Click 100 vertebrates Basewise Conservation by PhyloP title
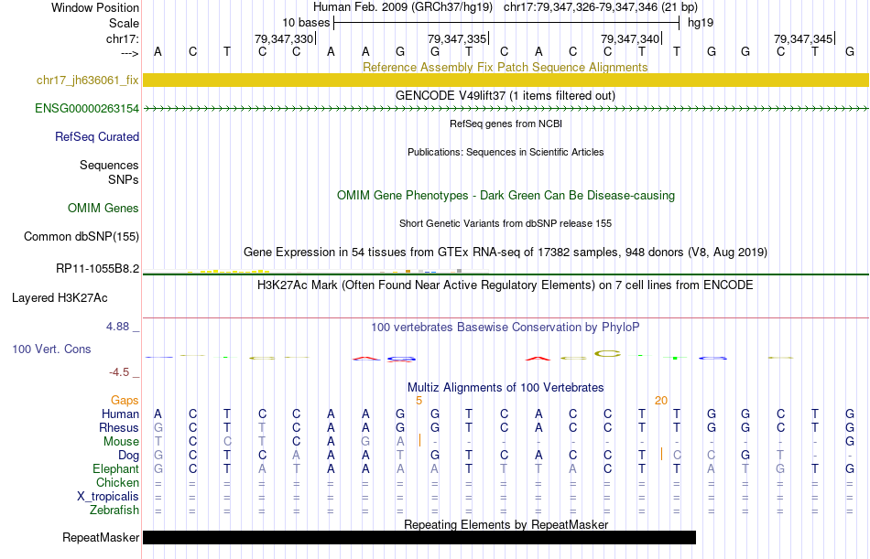The width and height of the screenshot is (870, 559). click(506, 328)
